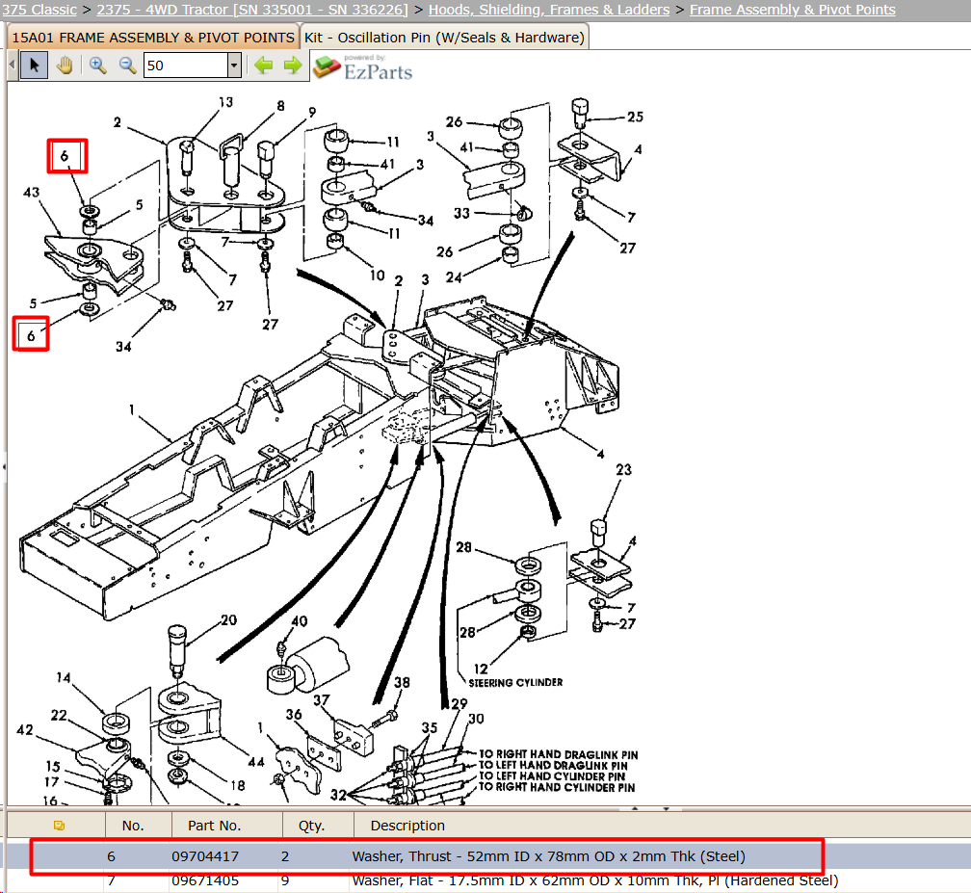Click callout 9 at top of diagram
This screenshot has height=893, width=971.
(x=312, y=112)
